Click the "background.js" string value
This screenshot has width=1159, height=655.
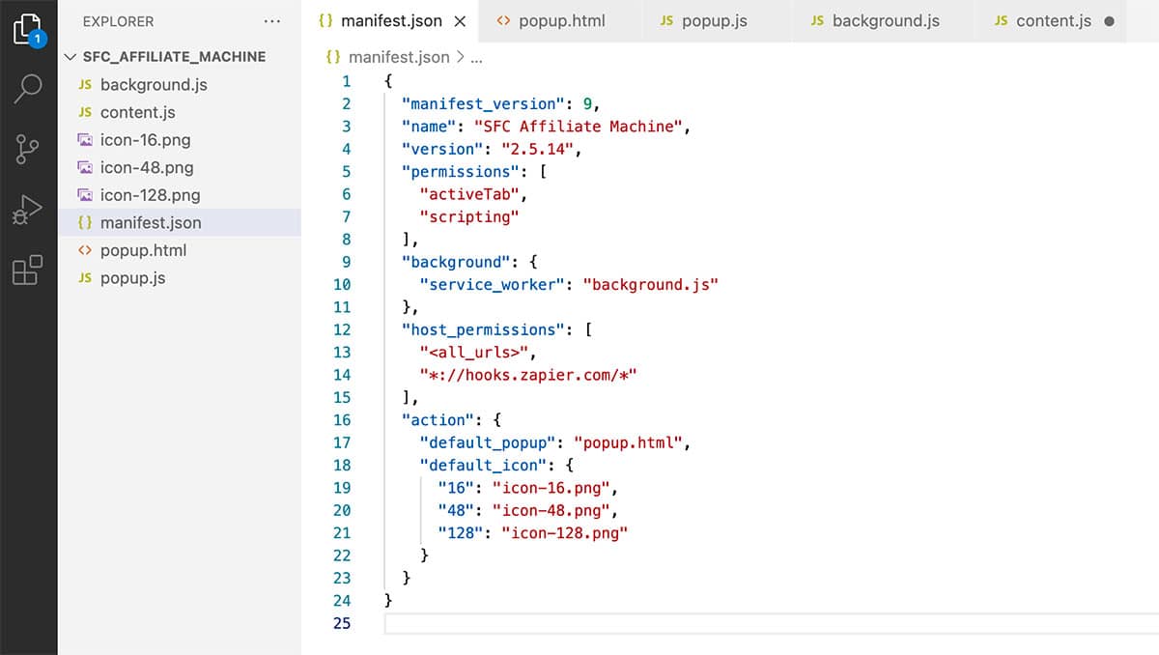[x=651, y=284]
